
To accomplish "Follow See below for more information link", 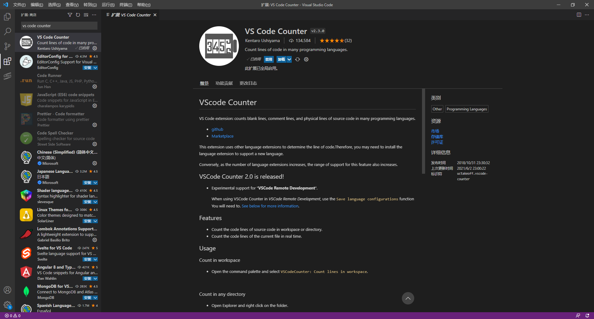I will click(270, 206).
